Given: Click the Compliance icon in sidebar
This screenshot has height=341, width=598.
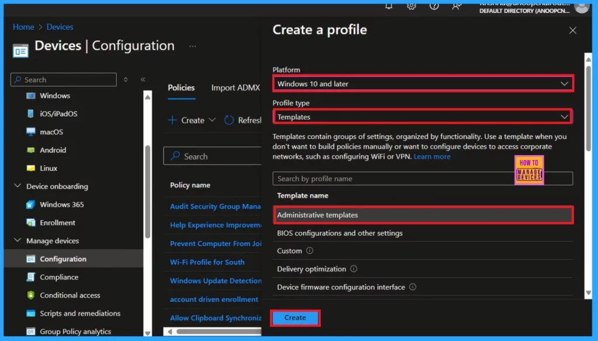Looking at the screenshot, I should pyautogui.click(x=31, y=277).
